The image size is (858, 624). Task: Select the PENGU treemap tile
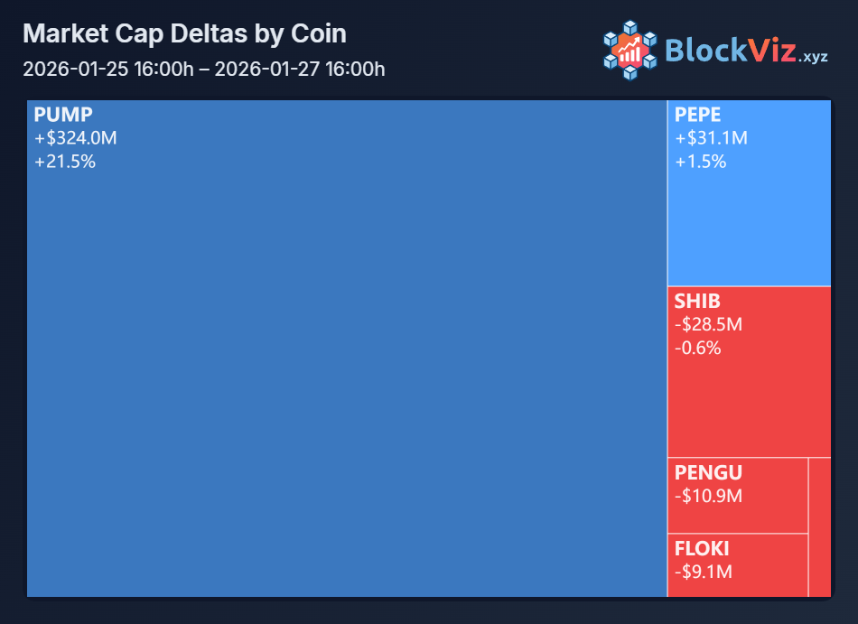pos(738,496)
